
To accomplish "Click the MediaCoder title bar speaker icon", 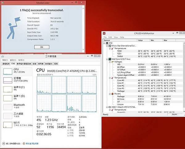I will [x=3, y=3].
